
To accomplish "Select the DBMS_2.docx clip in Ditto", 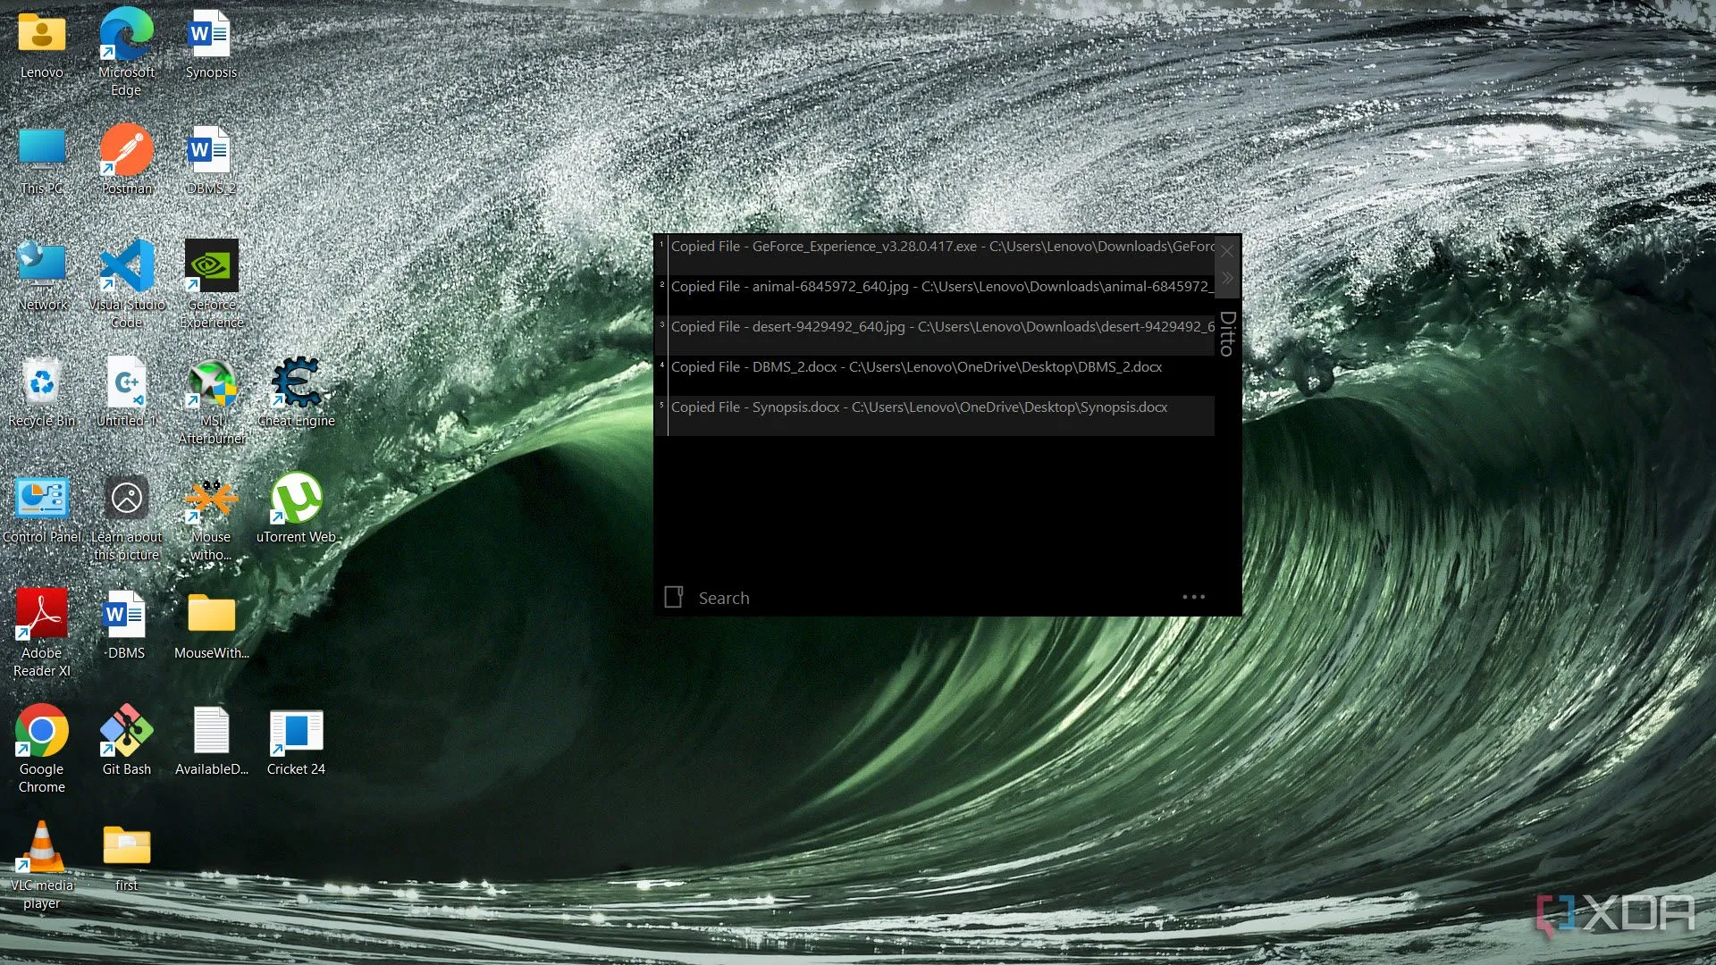I will click(x=935, y=375).
